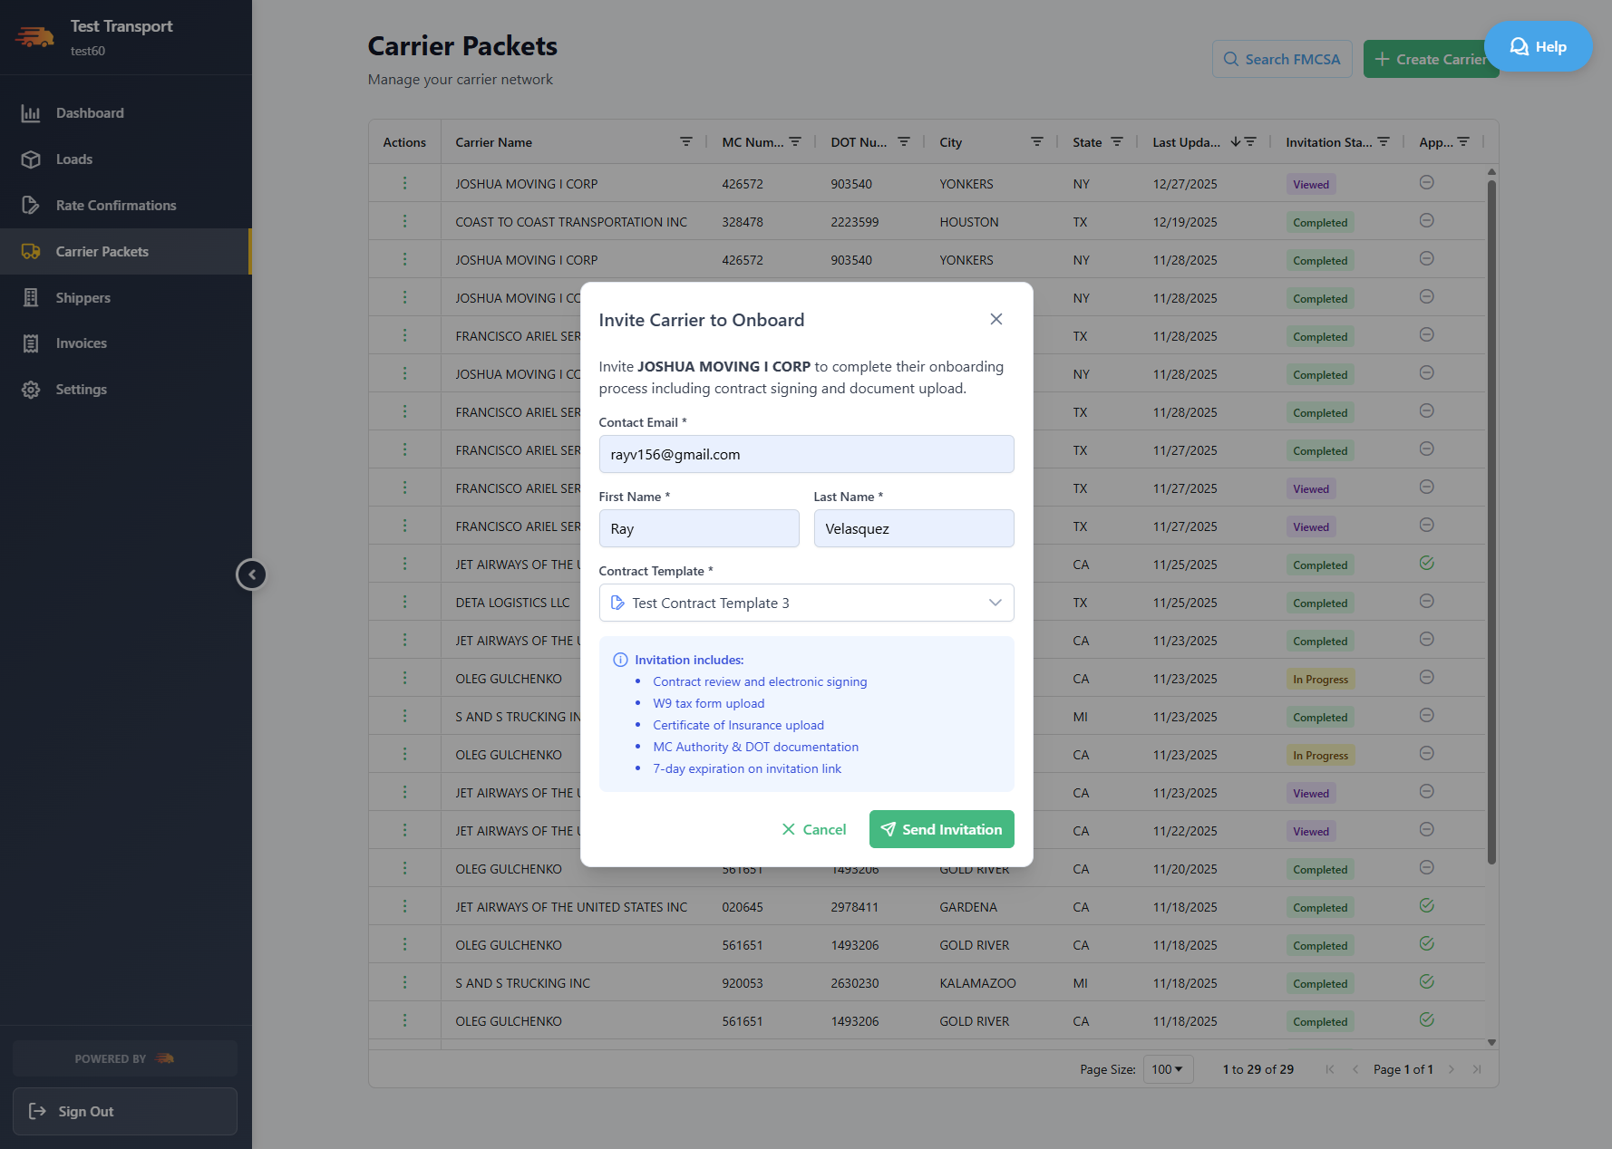Viewport: 1612px width, 1149px height.
Task: Click the magnifier icon in Search FMCSA
Action: (1231, 58)
